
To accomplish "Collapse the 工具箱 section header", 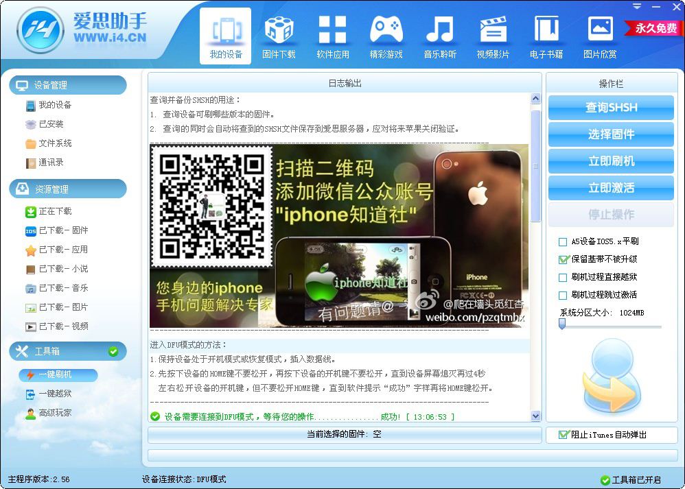I will [68, 351].
